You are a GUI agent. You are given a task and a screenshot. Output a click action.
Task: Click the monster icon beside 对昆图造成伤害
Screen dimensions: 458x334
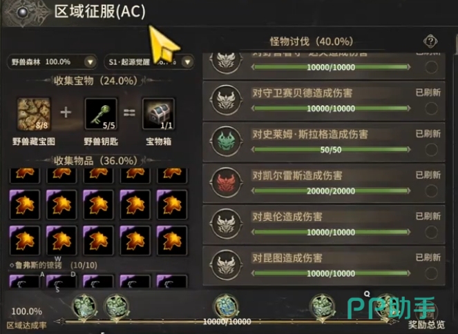tap(227, 265)
